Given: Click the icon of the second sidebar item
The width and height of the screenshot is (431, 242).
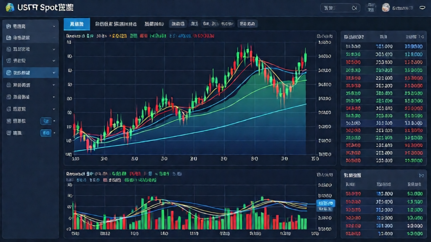Looking at the screenshot, I should [8, 37].
